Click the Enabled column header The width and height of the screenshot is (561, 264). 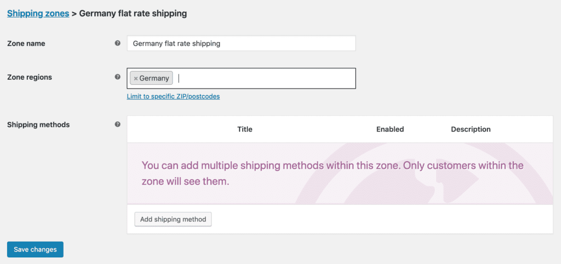(390, 129)
